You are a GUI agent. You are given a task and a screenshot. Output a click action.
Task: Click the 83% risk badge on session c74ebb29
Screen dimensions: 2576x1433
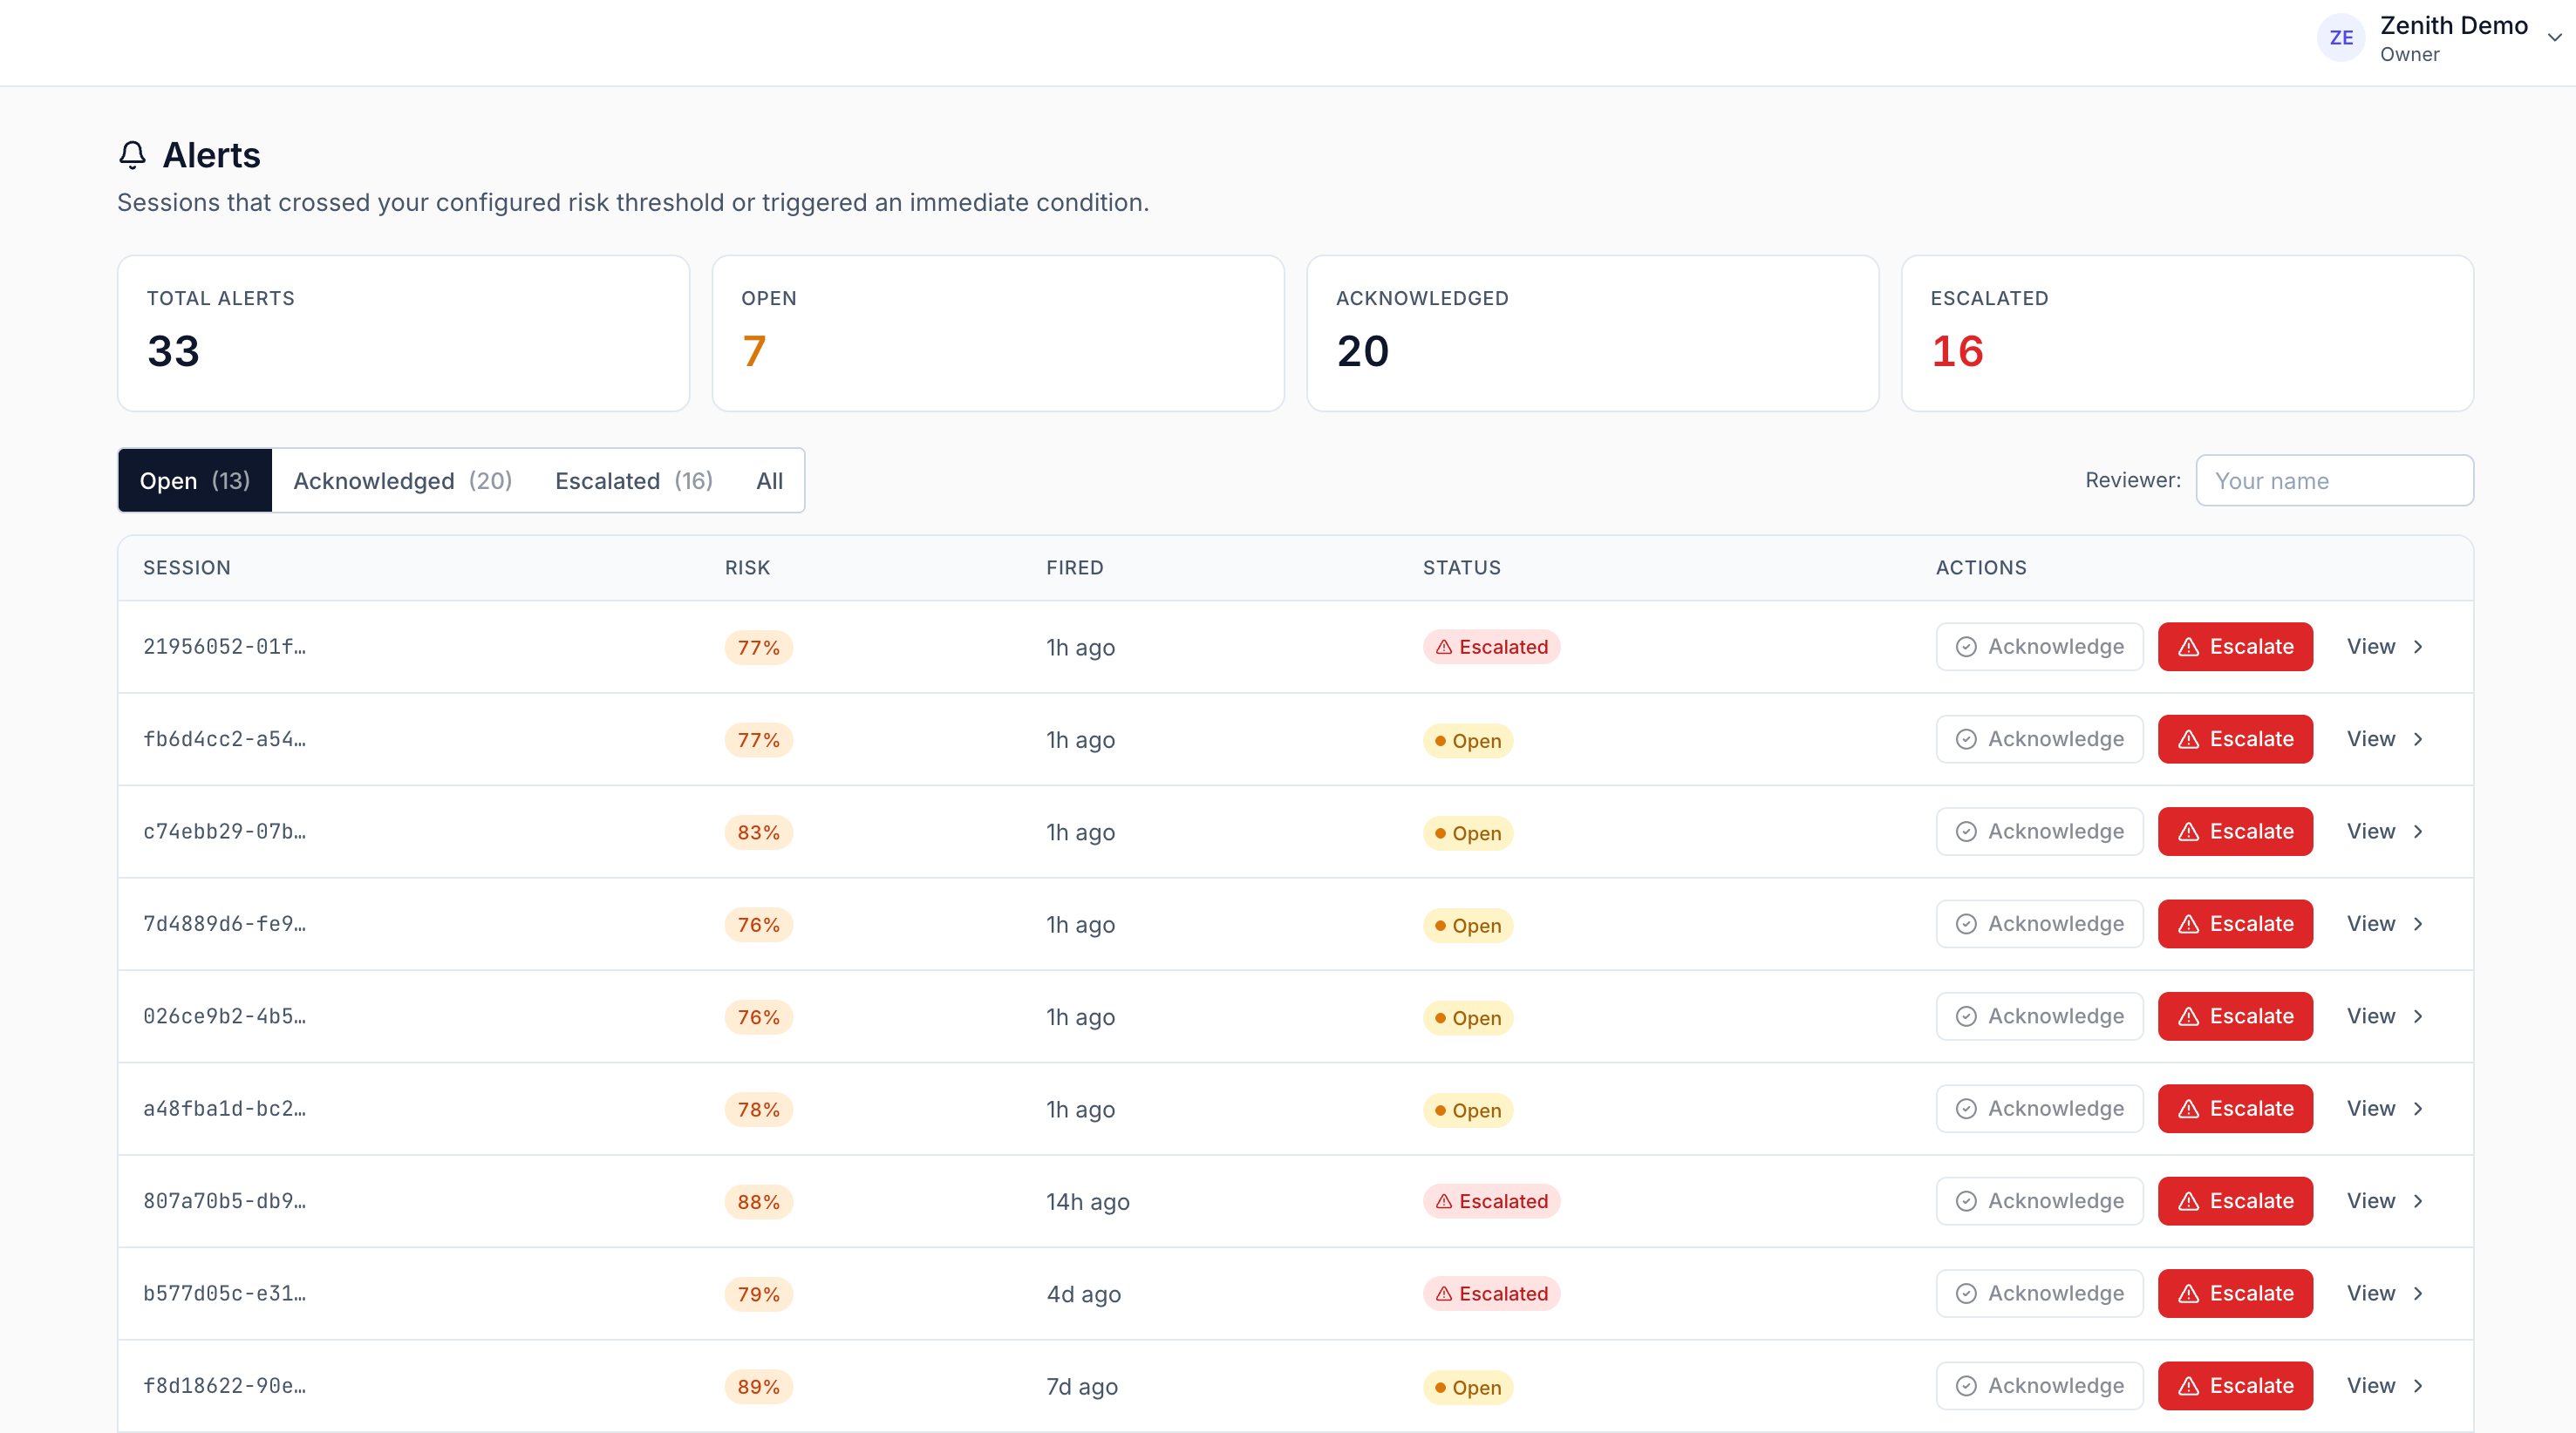(x=757, y=832)
